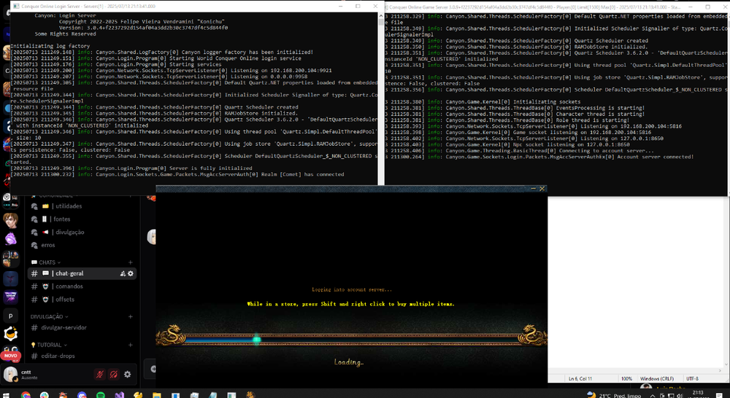
Task: Click the cntt user avatar
Action: [11, 374]
